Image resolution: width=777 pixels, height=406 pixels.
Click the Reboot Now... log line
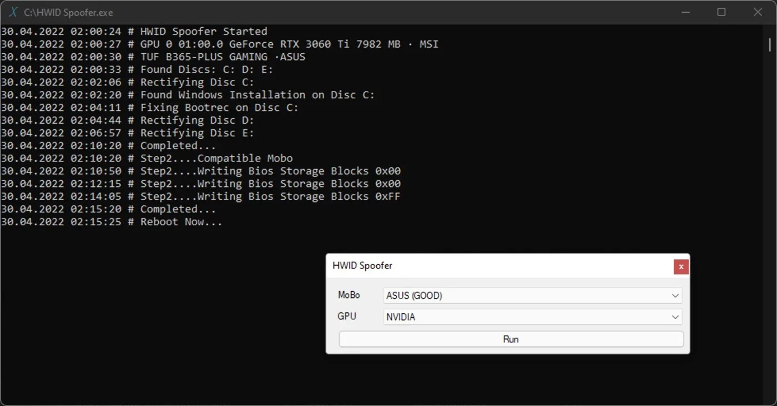[x=112, y=222]
